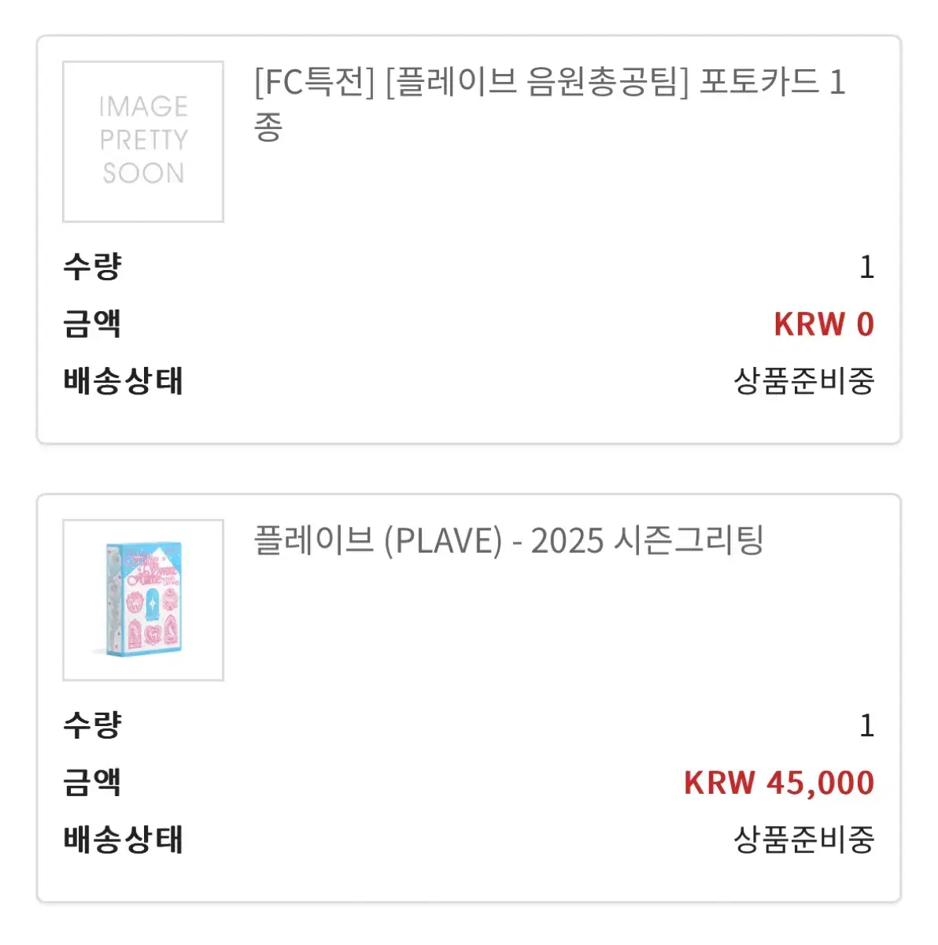Select the KRW 45,000 price amount

pyautogui.click(x=779, y=783)
